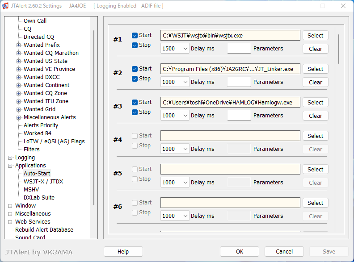
Task: Click Select button for entry #2
Action: [316, 69]
